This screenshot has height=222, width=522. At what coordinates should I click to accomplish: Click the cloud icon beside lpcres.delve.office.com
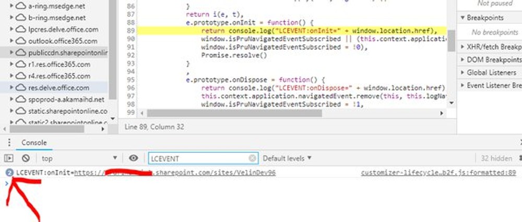pos(21,29)
